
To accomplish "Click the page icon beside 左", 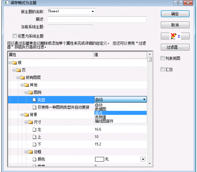I will point(34,129).
